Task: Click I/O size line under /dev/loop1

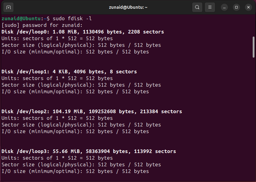Action: pos(75,91)
